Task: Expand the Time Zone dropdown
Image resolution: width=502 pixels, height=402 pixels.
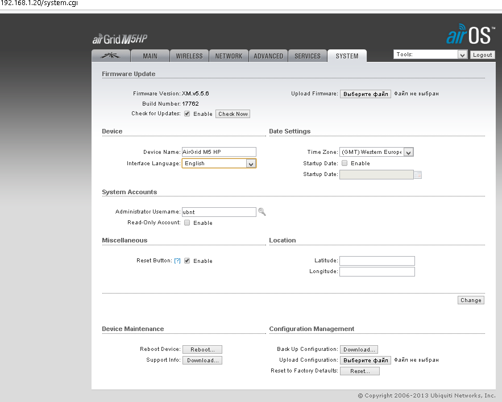Action: pyautogui.click(x=376, y=152)
